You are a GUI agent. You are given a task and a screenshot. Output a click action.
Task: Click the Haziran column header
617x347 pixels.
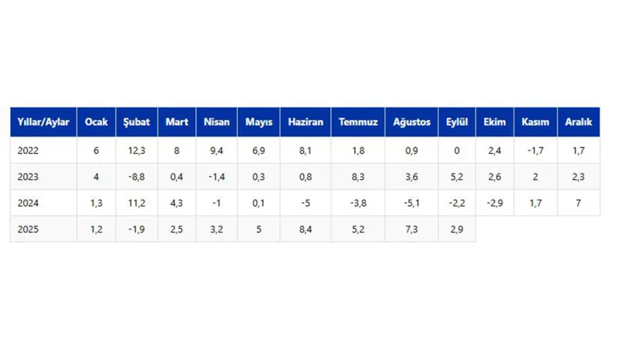pos(306,122)
